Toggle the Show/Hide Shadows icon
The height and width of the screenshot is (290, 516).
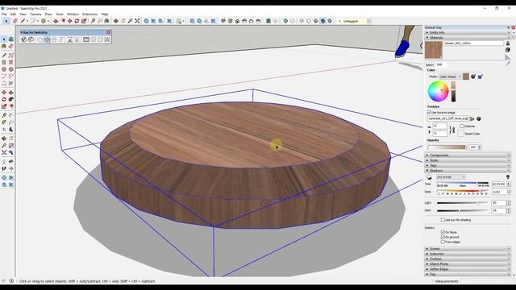(x=429, y=177)
